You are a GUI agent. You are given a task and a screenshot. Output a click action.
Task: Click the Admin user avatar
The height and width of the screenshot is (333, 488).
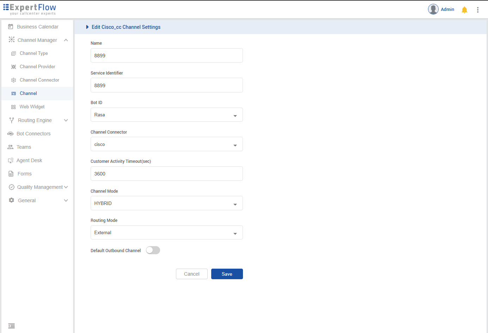pos(433,9)
